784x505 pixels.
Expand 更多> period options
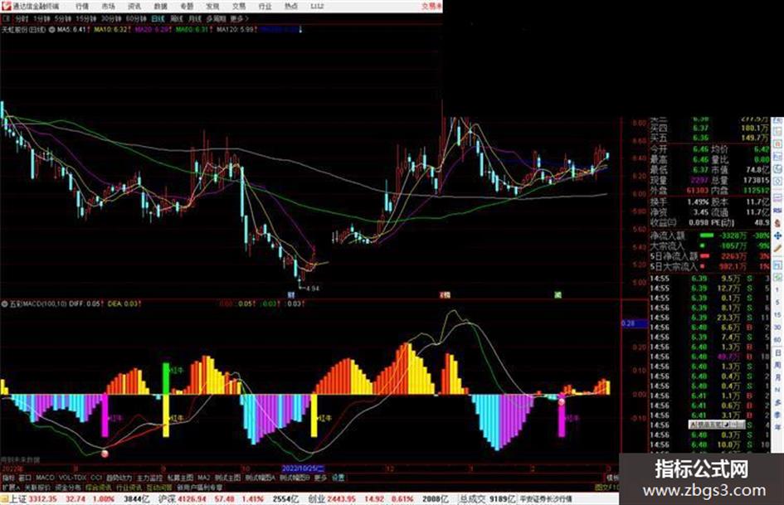[240, 18]
